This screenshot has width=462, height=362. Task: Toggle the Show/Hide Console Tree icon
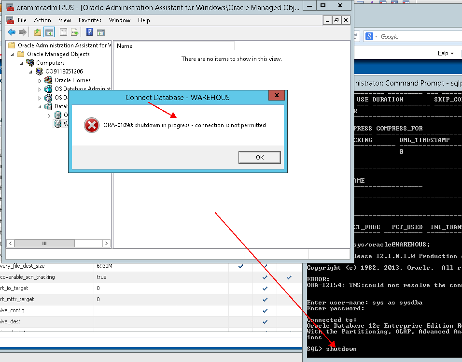pyautogui.click(x=49, y=32)
